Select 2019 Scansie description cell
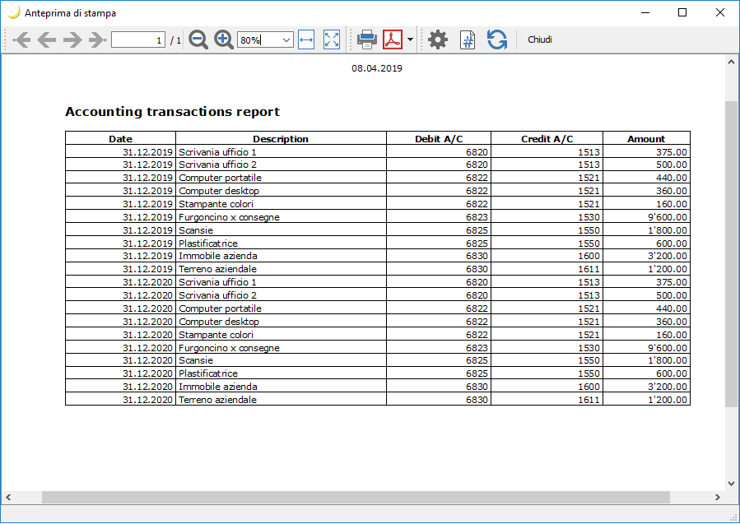The width and height of the screenshot is (740, 524). [281, 230]
